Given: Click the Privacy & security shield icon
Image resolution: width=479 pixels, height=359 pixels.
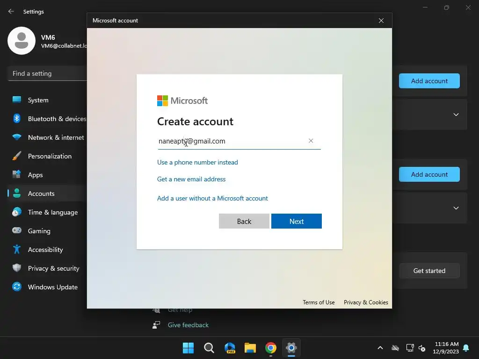Looking at the screenshot, I should coord(17,268).
